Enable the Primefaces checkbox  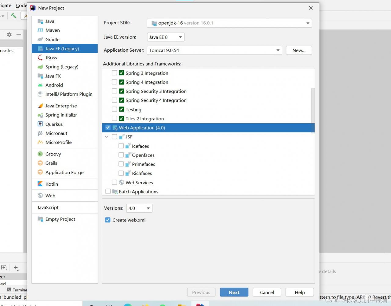tap(121, 164)
